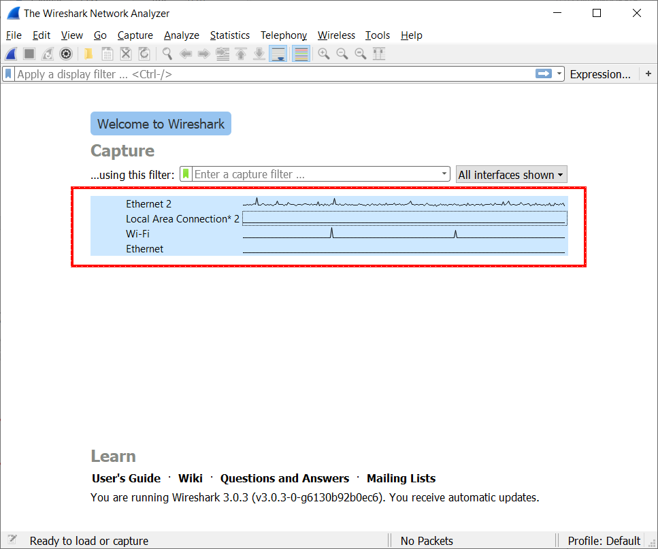Open capture filter history dropdown arrow
This screenshot has height=549, width=658.
[444, 173]
